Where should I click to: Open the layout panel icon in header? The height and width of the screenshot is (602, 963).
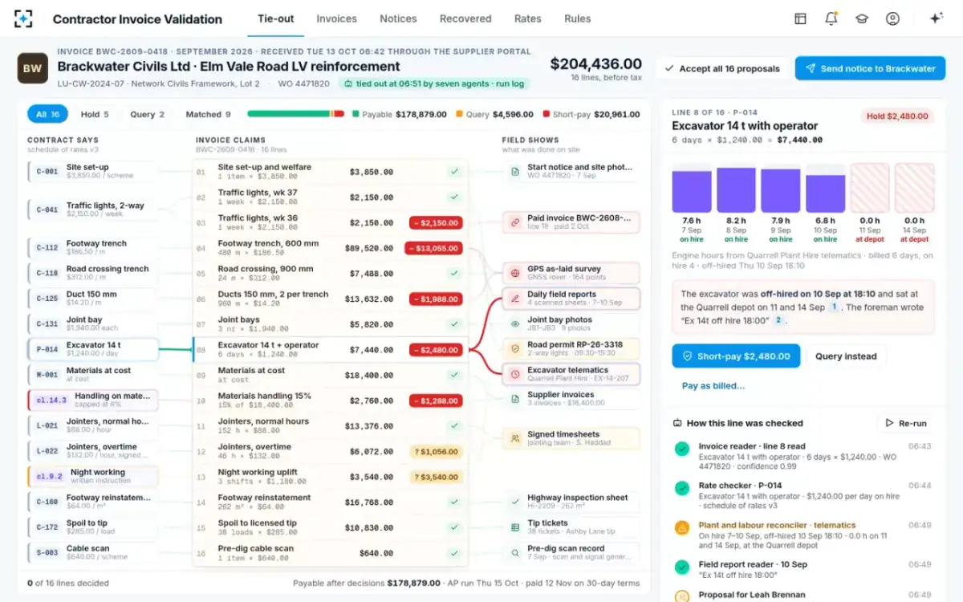click(x=800, y=18)
